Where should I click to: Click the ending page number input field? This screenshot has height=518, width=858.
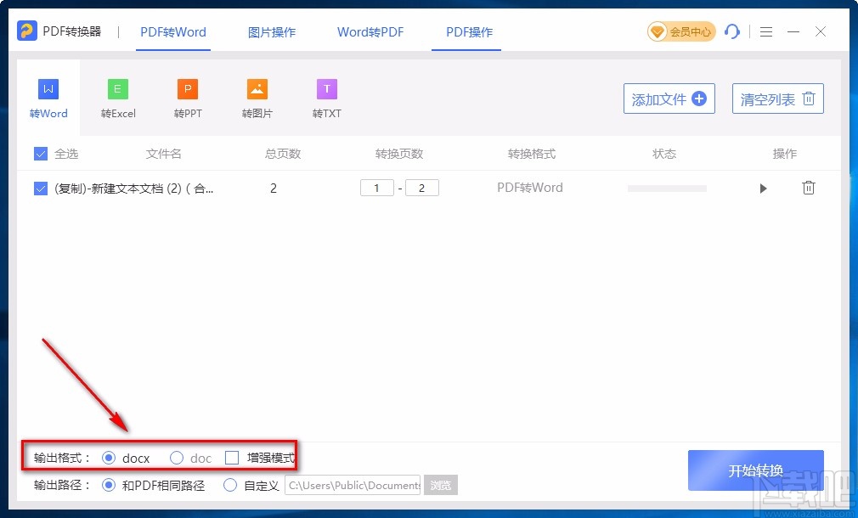pyautogui.click(x=422, y=188)
